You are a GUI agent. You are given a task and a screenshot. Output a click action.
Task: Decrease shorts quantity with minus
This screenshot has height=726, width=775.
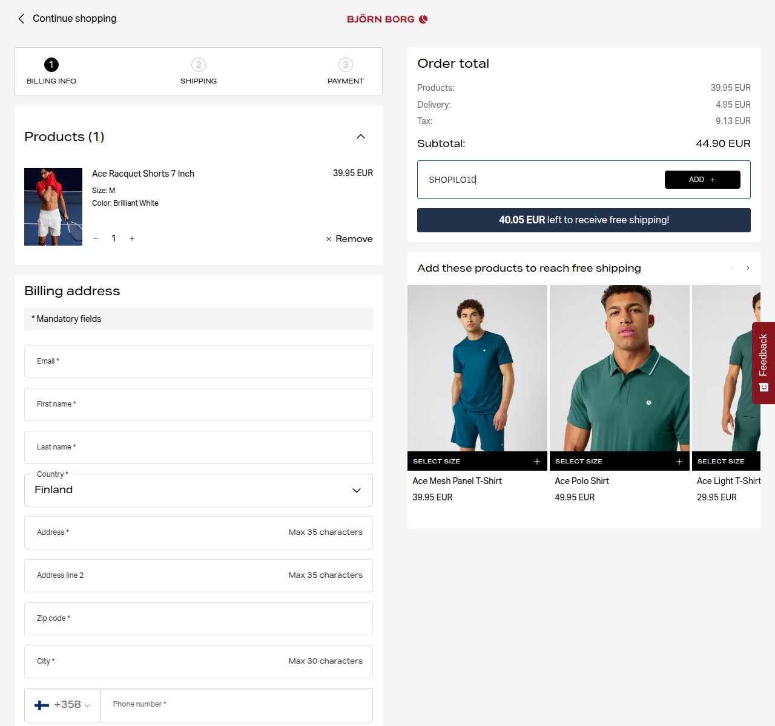pos(96,238)
